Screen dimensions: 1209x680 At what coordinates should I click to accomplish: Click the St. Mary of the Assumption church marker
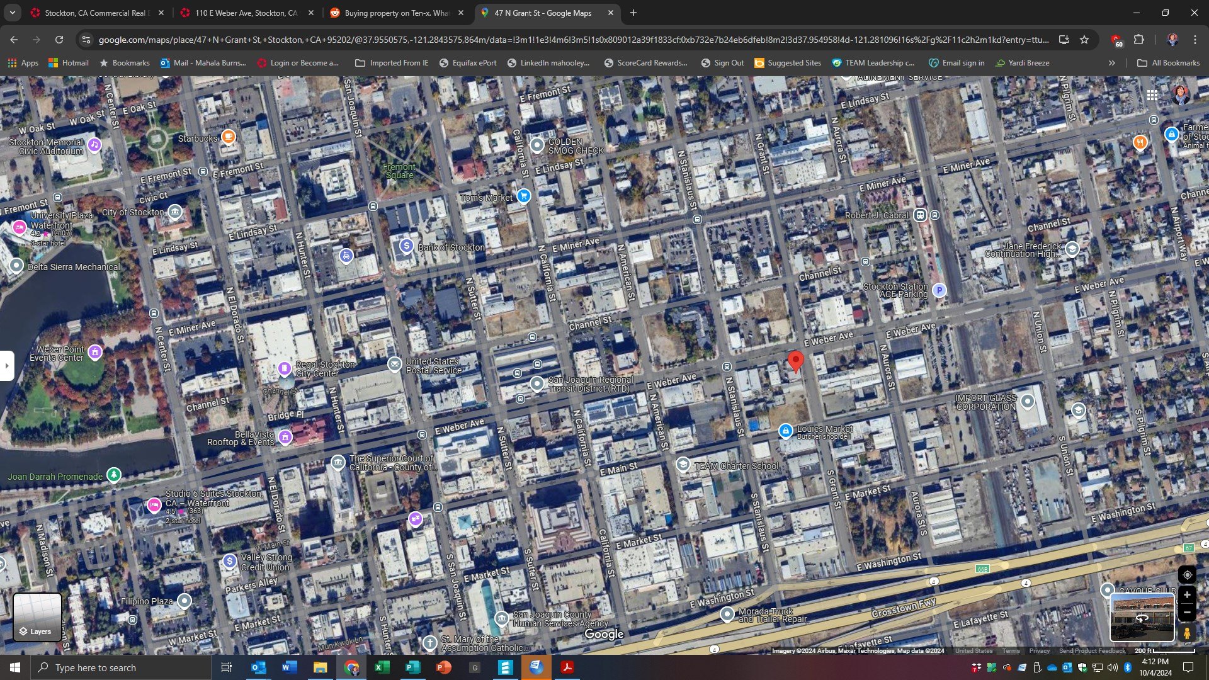pyautogui.click(x=430, y=643)
